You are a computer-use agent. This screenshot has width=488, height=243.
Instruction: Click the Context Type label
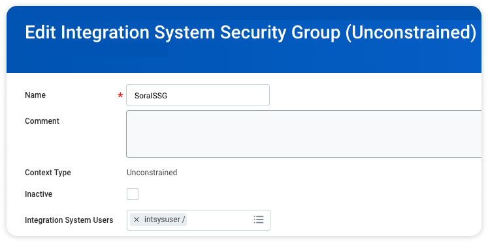48,173
